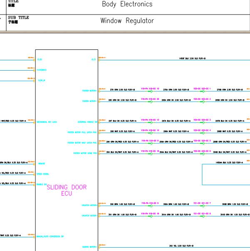Click the 'FASTEN MOTOR HALF LATCH POS.' pin label
Screen dimensions: 250x251
tap(82, 143)
